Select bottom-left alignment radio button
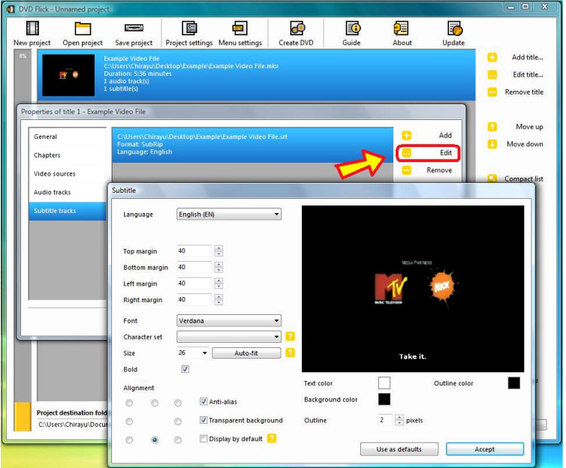Viewport: 566px width, 468px height. click(x=129, y=440)
